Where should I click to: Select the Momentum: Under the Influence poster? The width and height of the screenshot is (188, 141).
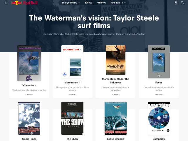115,60
